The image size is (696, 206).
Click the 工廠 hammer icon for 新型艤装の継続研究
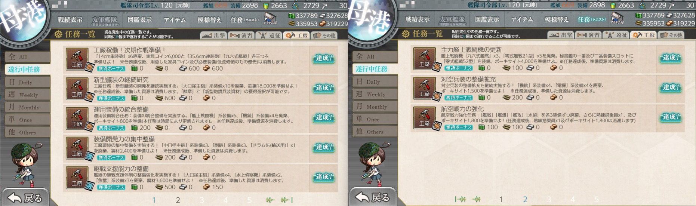click(x=77, y=89)
